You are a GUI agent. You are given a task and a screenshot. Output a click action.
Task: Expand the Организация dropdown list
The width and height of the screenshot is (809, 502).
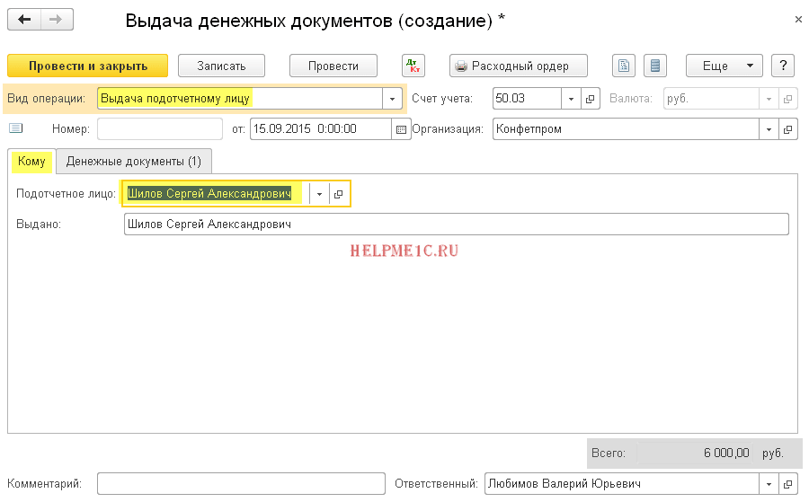769,129
